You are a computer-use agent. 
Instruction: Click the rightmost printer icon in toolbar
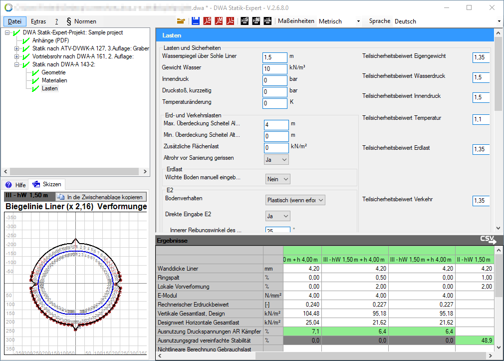coord(268,21)
